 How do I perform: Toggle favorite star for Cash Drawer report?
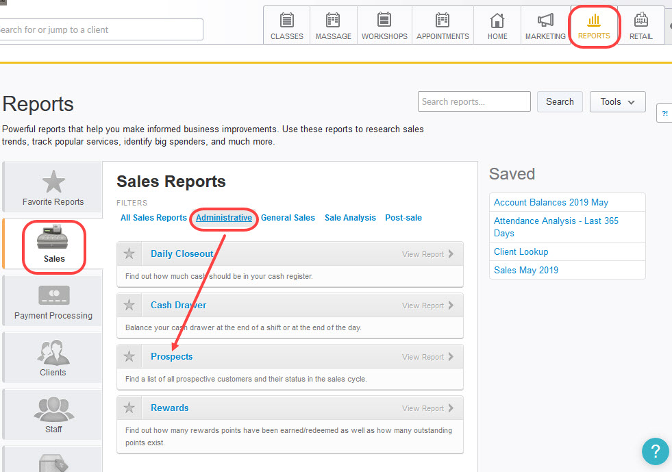click(129, 306)
